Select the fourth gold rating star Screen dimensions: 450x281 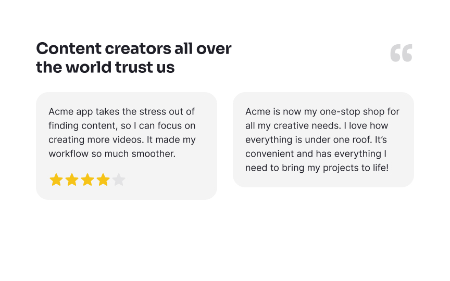(103, 180)
